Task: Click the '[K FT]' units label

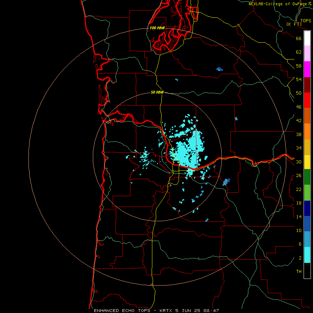Action: point(294,24)
